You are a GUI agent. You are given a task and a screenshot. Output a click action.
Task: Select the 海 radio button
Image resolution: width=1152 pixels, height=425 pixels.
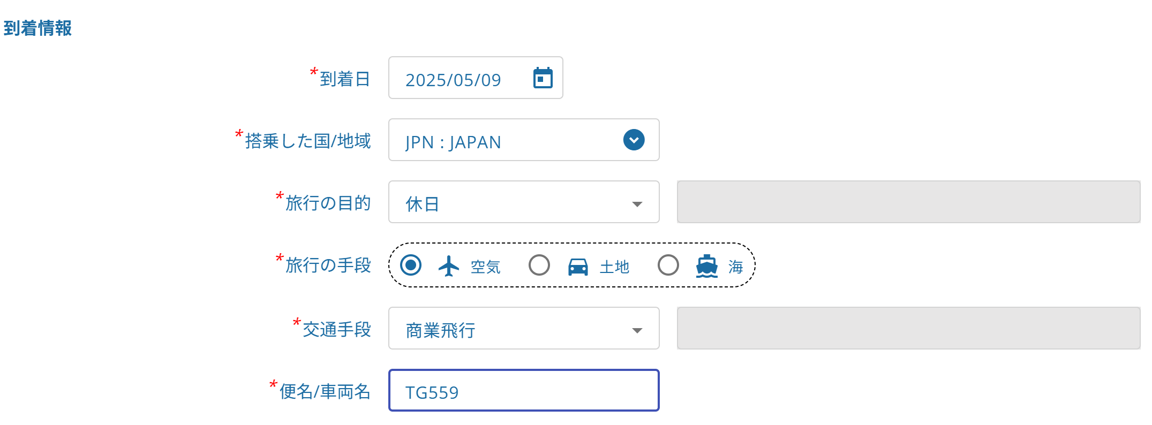(668, 265)
